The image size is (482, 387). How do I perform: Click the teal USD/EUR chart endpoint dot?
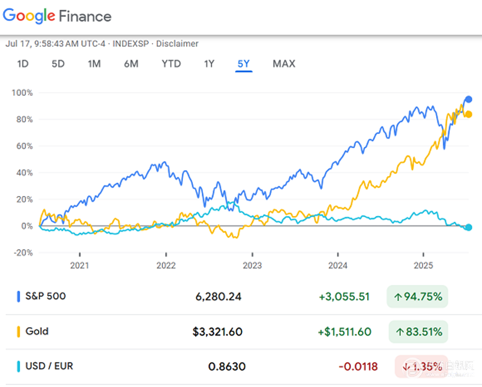pos(468,227)
